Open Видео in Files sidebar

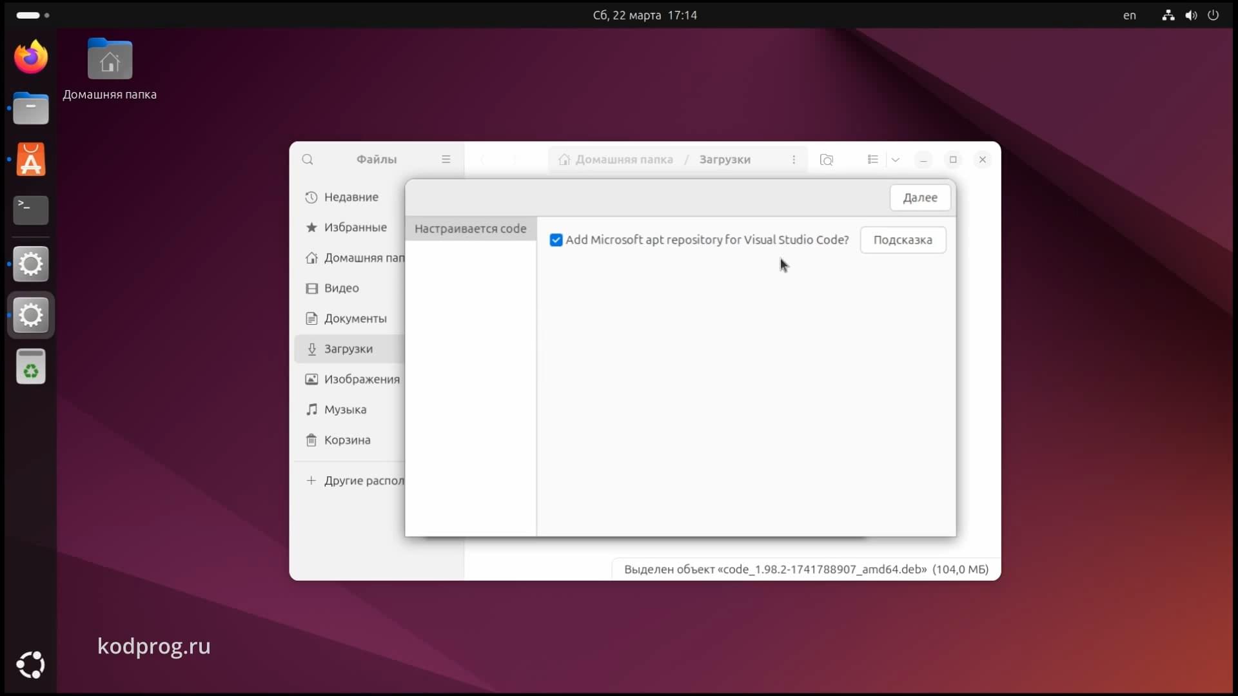click(x=349, y=287)
